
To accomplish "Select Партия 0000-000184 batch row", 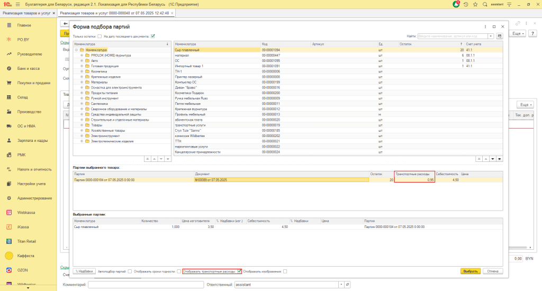I will click(288, 180).
